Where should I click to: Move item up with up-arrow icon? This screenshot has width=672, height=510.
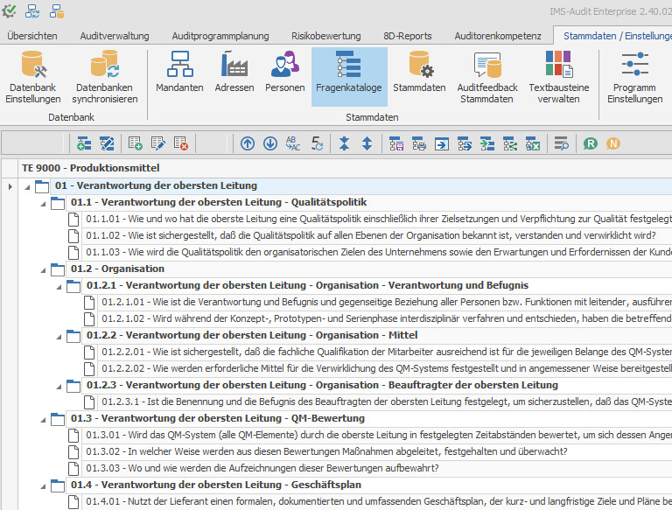tap(248, 143)
